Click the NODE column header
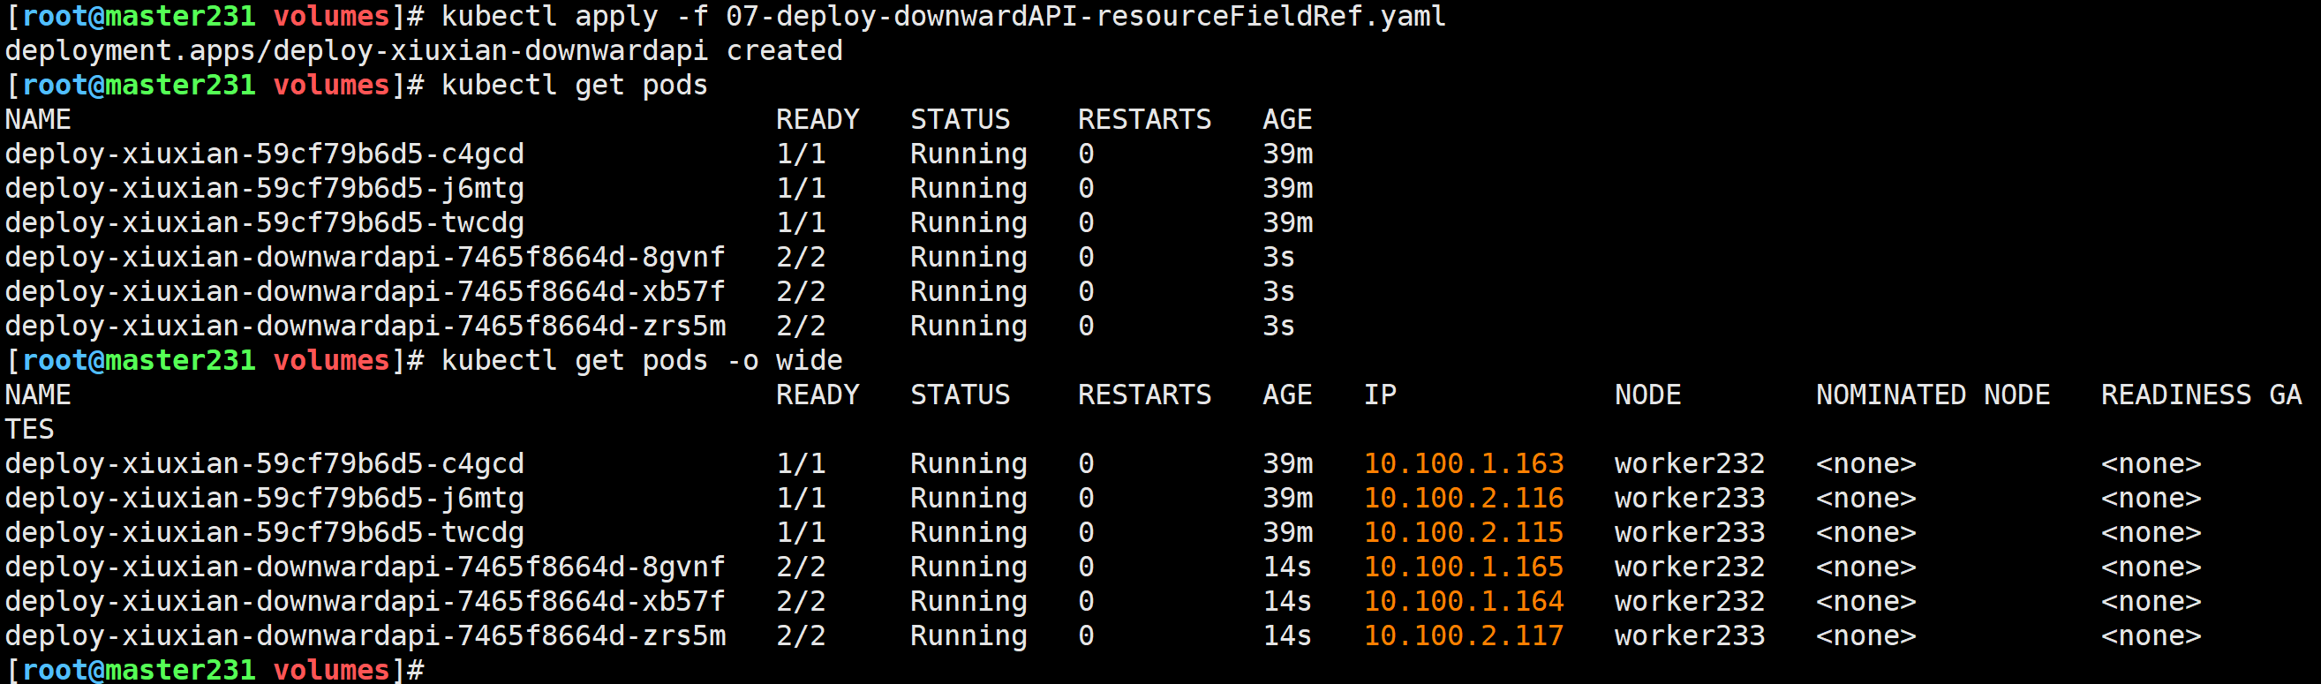The image size is (2321, 684). (x=1647, y=395)
